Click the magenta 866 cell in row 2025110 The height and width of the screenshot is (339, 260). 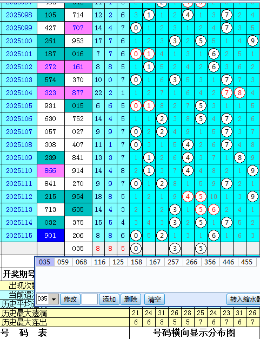click(x=51, y=170)
